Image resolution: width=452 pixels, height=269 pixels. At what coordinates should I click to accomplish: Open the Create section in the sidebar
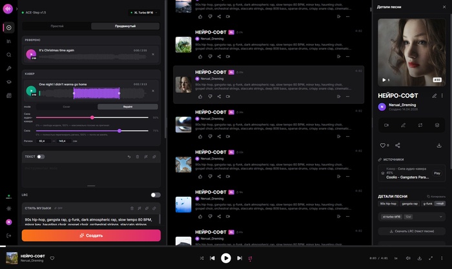[9, 28]
